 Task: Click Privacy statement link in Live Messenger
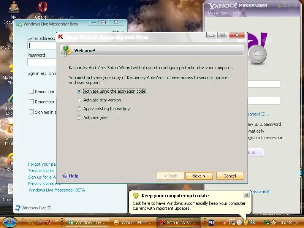tap(45, 184)
